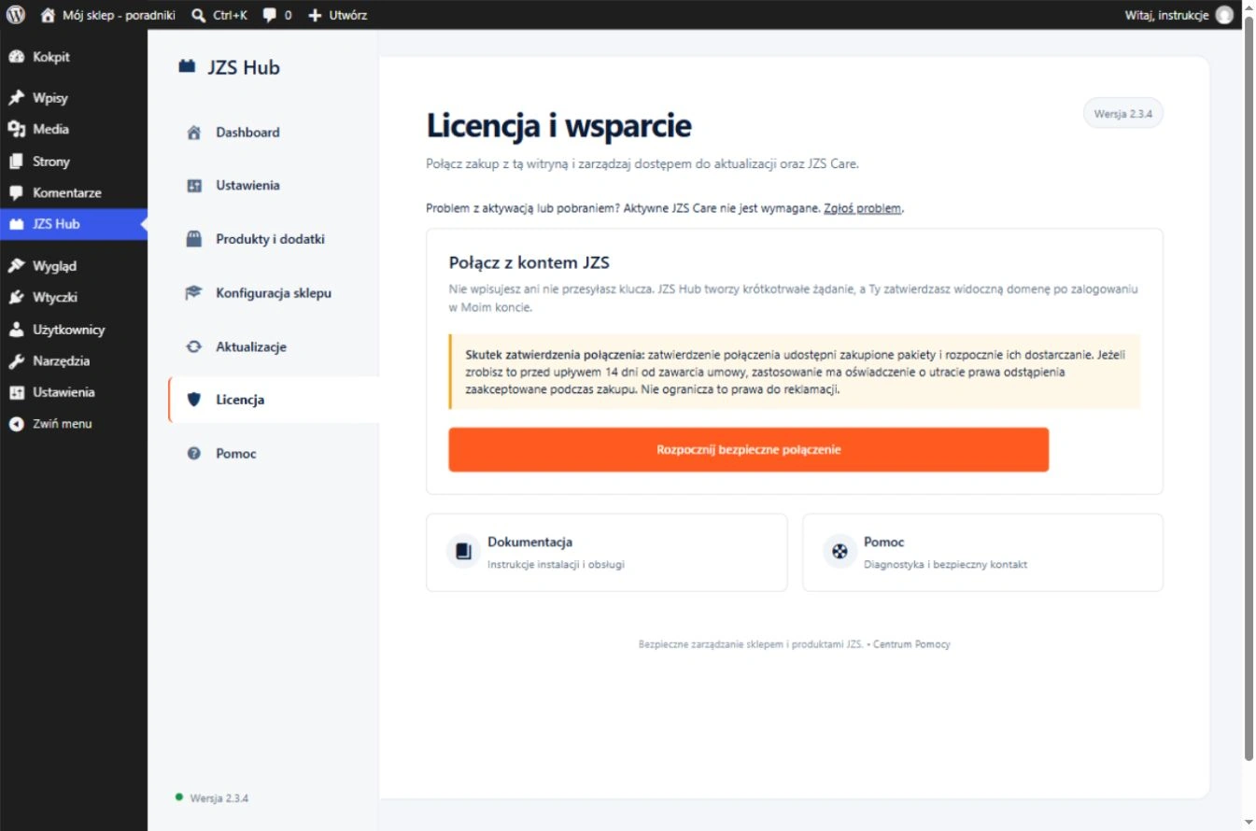Follow the Centrum Pomocy footer link
Screen dimensions: 1256x831
pos(911,644)
